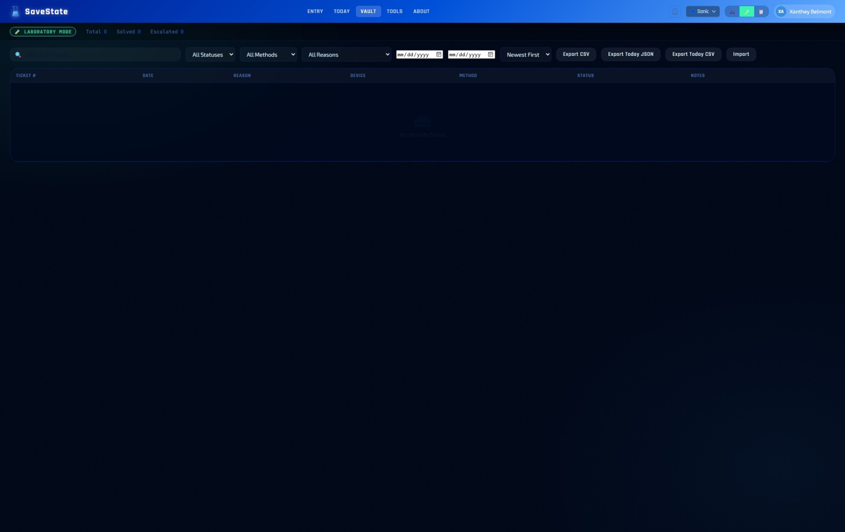Open the end date calendar icon
Screen dimensions: 845x532
coord(490,54)
